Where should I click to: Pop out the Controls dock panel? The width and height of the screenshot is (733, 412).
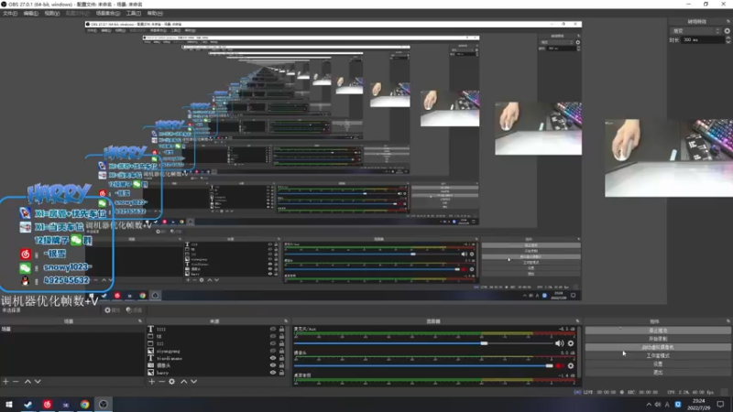click(728, 321)
